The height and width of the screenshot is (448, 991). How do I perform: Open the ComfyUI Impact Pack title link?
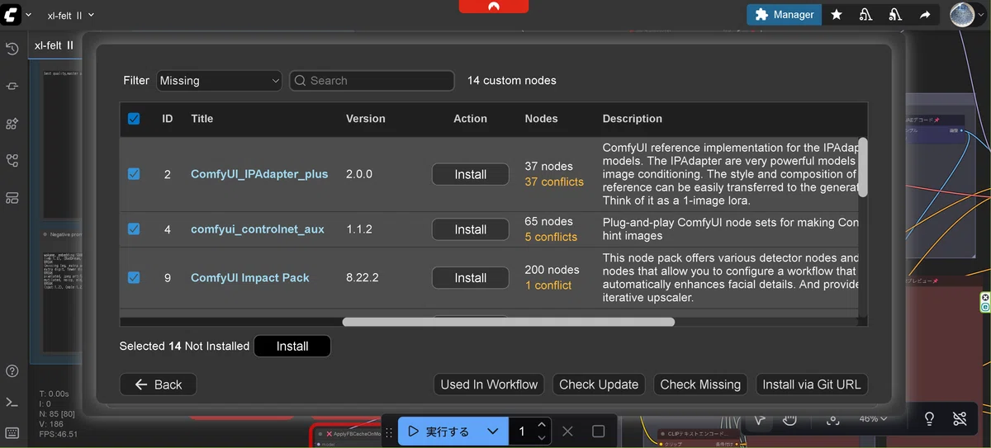250,278
